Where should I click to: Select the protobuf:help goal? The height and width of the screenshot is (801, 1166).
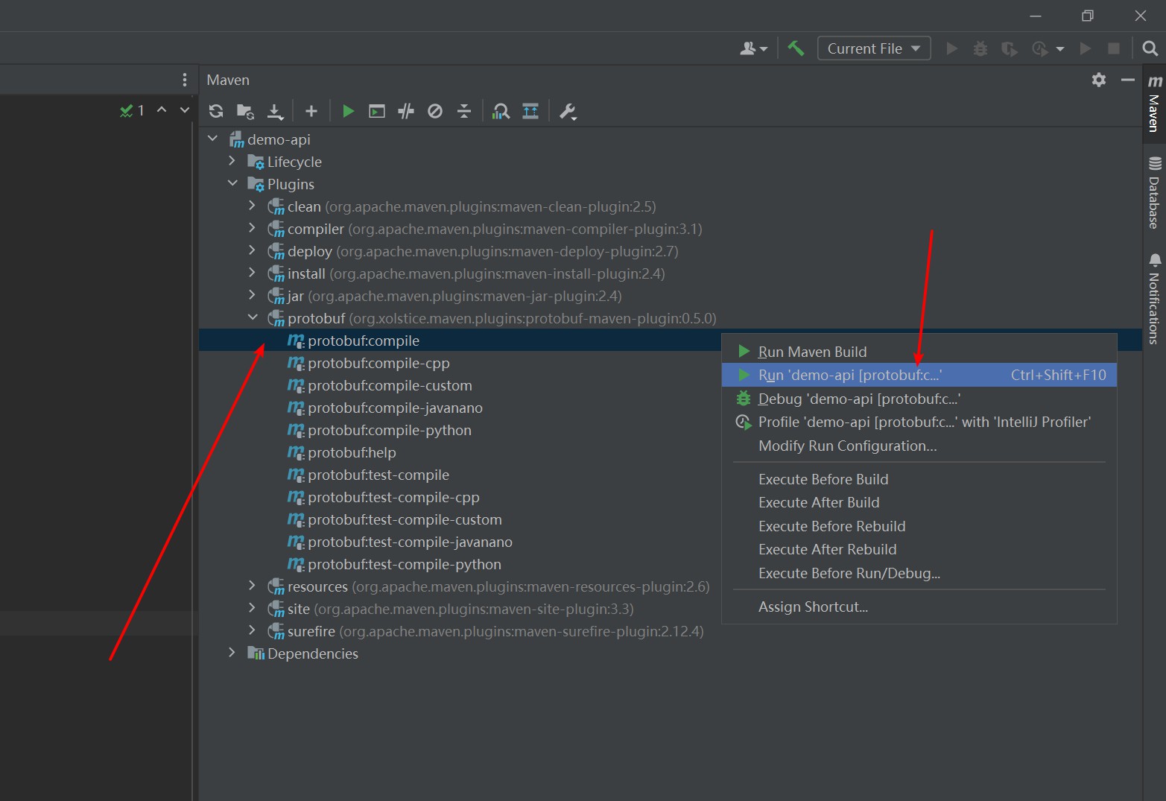[341, 452]
